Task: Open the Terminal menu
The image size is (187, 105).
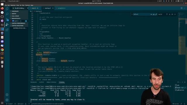Action: point(27,5)
